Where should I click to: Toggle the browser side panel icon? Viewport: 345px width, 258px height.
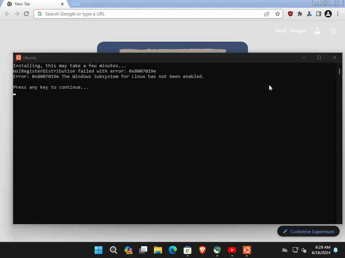pyautogui.click(x=318, y=14)
